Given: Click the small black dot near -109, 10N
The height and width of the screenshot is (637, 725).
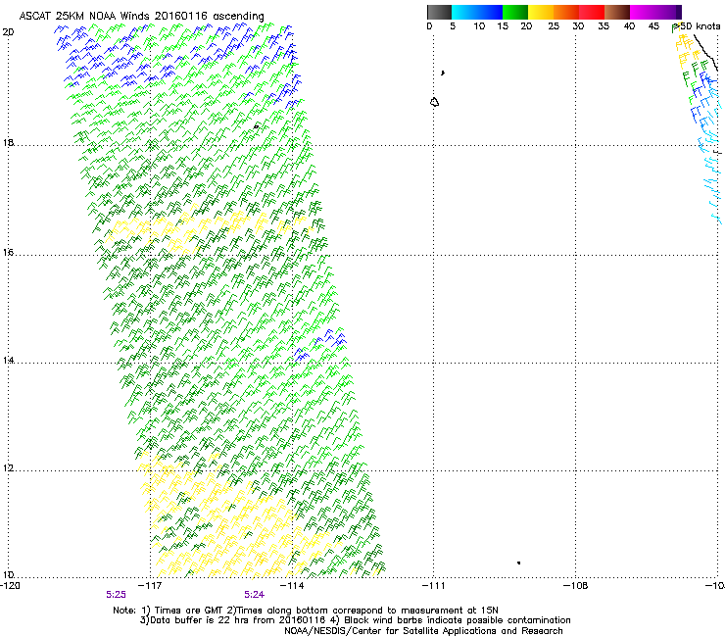Looking at the screenshot, I should pyautogui.click(x=519, y=563).
